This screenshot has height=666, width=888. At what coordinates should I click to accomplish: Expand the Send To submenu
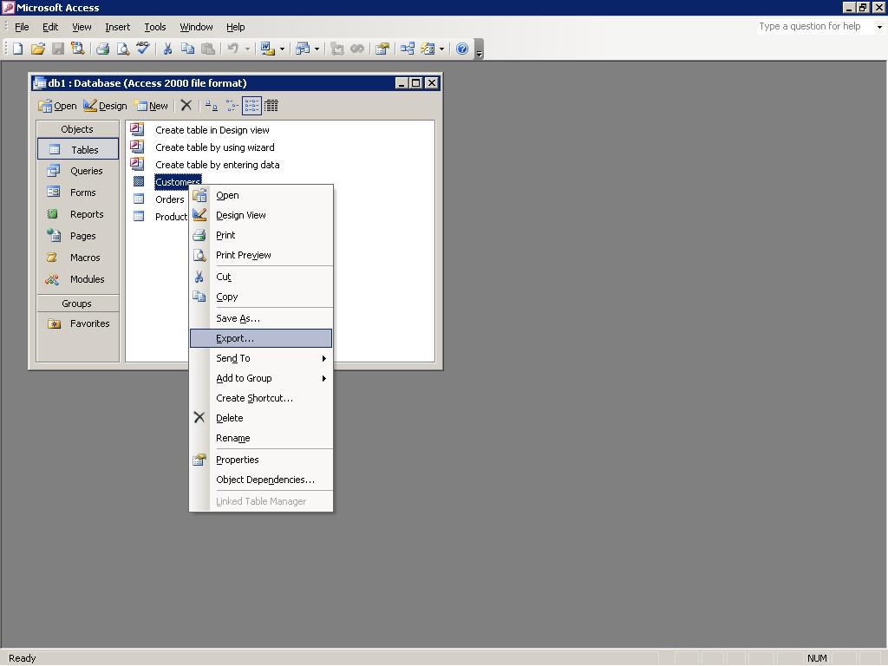click(261, 358)
